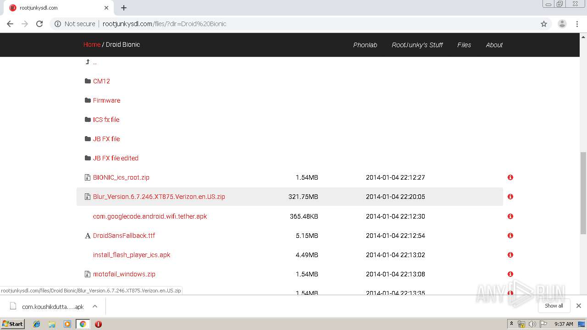This screenshot has width=587, height=330.
Task: Click the folder icon next to ICS fx file
Action: click(88, 120)
